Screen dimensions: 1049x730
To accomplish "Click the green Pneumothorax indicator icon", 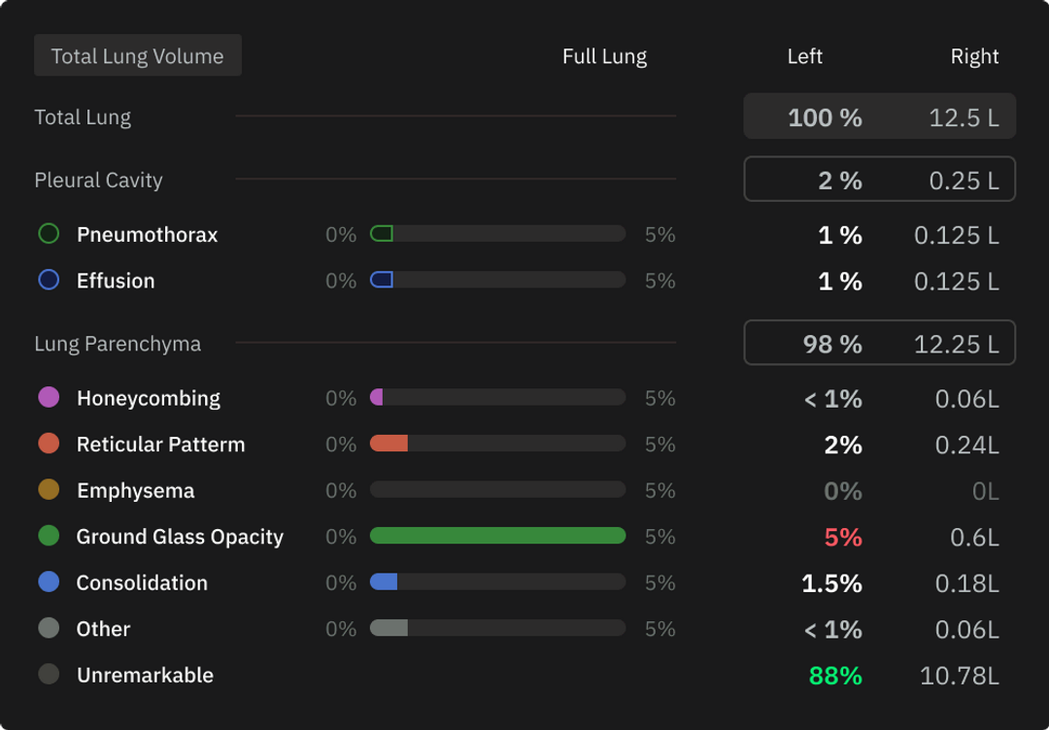I will [51, 234].
